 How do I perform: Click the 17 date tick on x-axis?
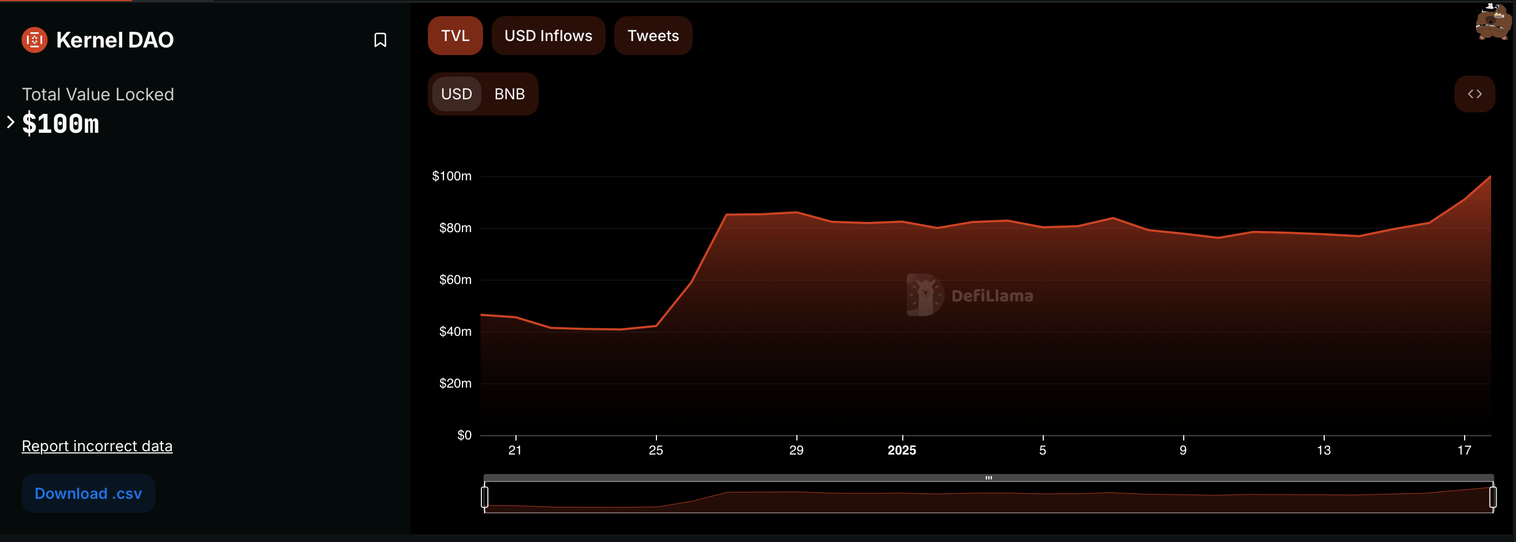click(1464, 450)
